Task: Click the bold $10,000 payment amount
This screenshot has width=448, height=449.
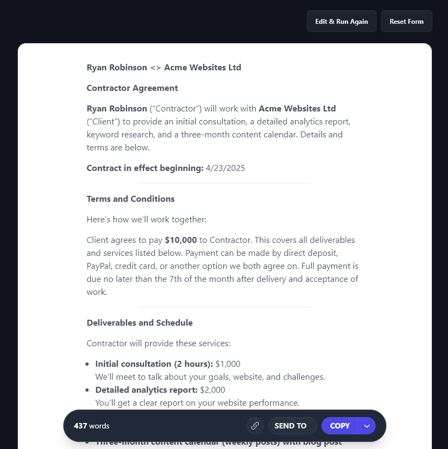Action: (180, 240)
